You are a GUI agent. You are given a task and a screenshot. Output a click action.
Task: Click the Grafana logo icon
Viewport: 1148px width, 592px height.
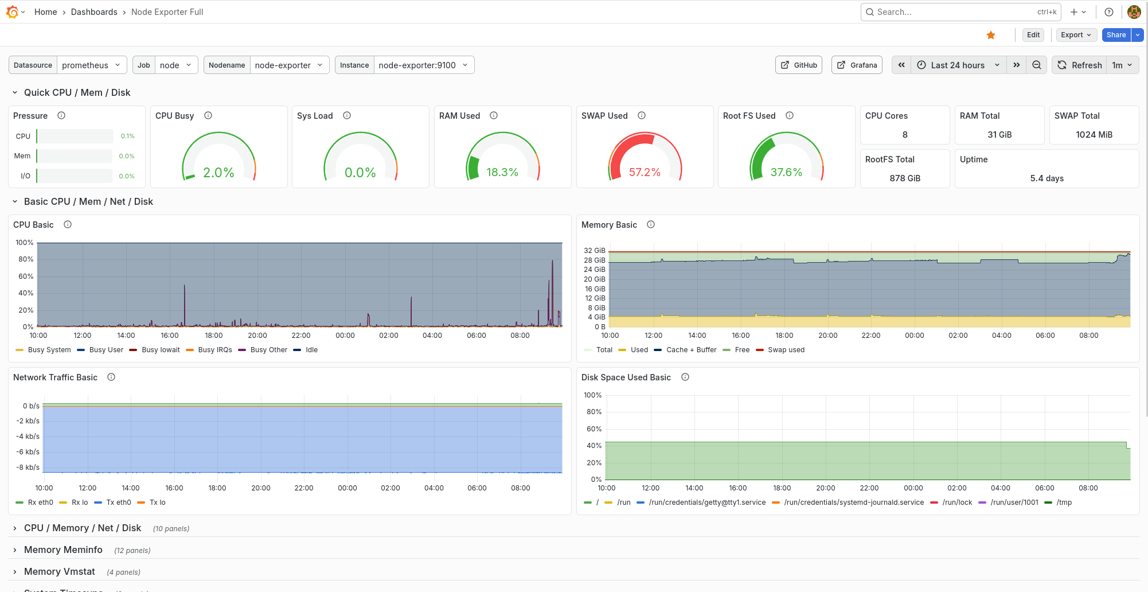pyautogui.click(x=12, y=12)
